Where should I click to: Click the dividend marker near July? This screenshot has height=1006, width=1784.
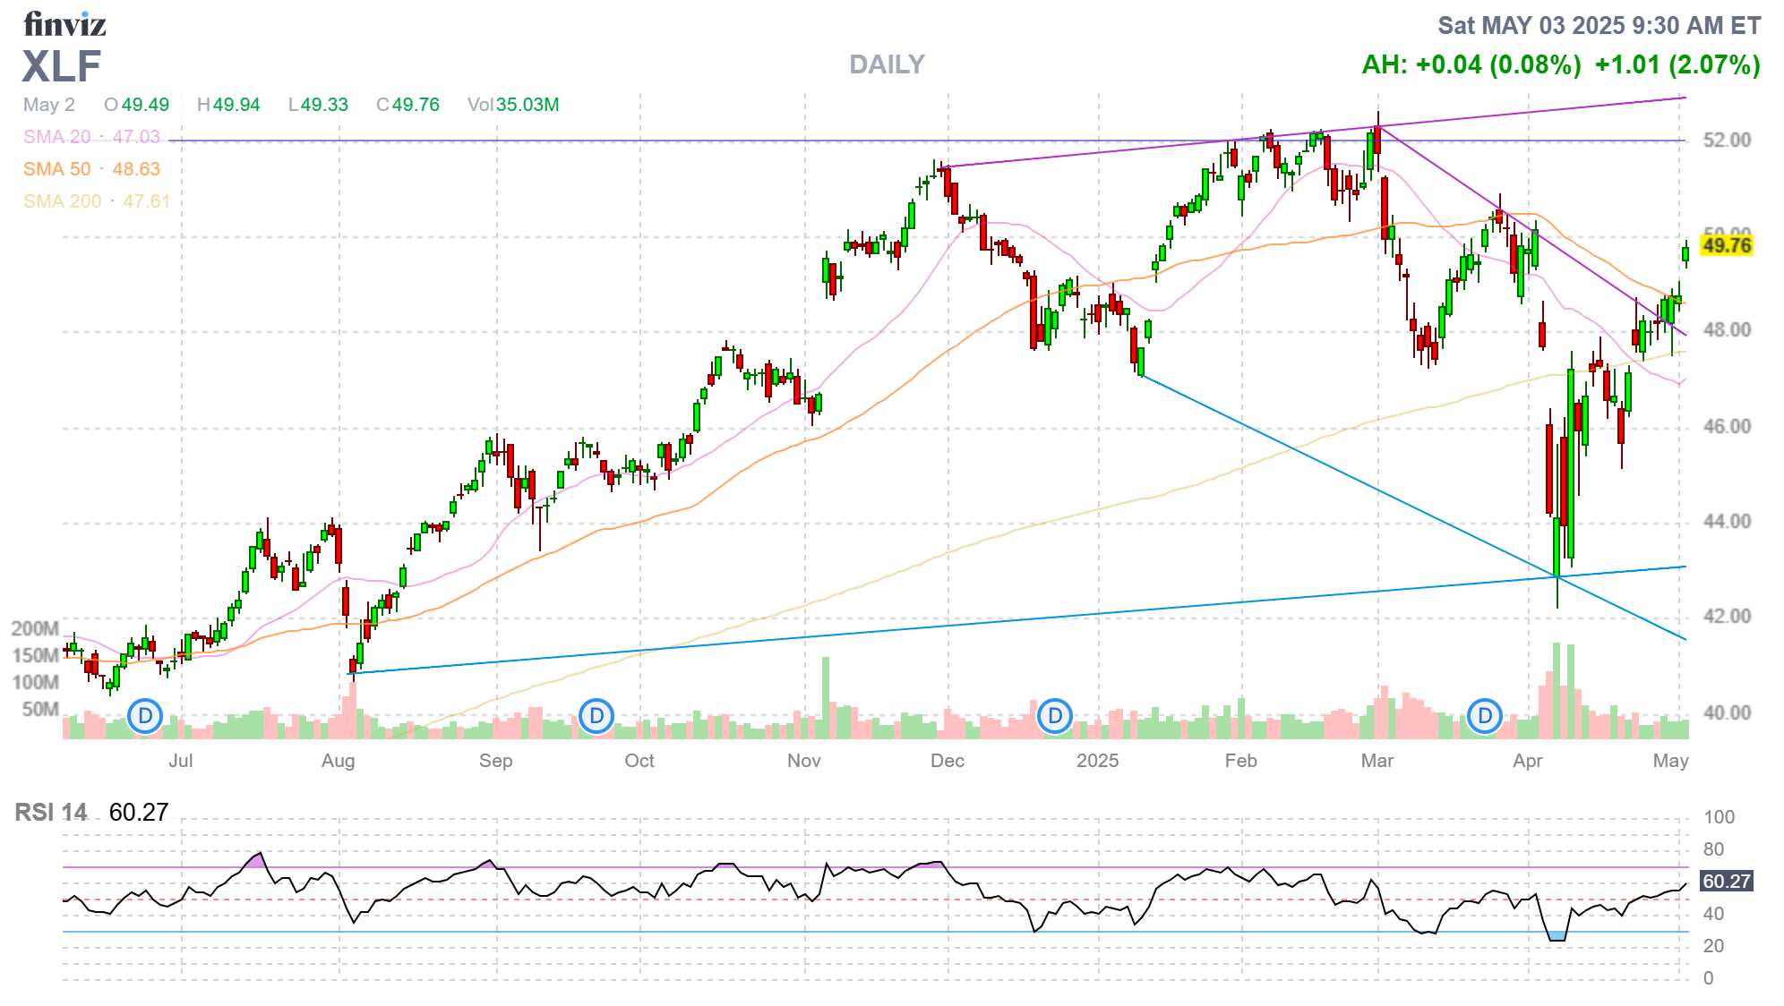(x=145, y=716)
